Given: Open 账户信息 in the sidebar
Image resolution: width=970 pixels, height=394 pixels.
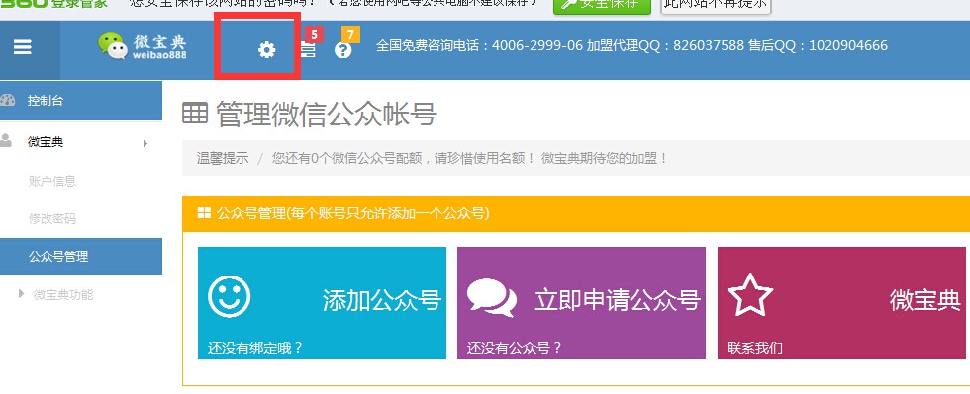Looking at the screenshot, I should pyautogui.click(x=51, y=181).
